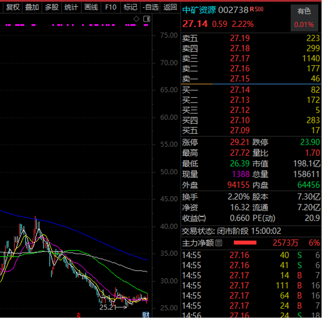Click the 现量 value 1388
This screenshot has width=322, height=318.
(x=240, y=174)
